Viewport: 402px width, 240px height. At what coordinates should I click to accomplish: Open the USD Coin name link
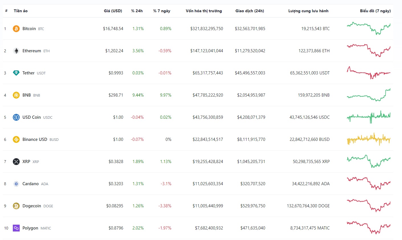point(32,117)
